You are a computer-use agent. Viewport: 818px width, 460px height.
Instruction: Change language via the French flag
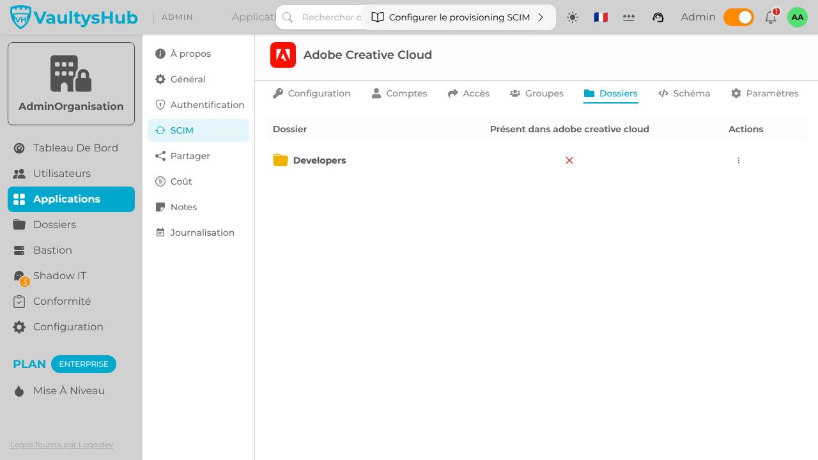pyautogui.click(x=601, y=17)
